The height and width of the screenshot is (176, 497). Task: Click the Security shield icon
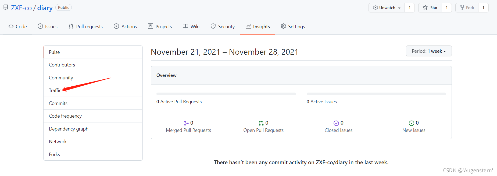[x=213, y=26]
